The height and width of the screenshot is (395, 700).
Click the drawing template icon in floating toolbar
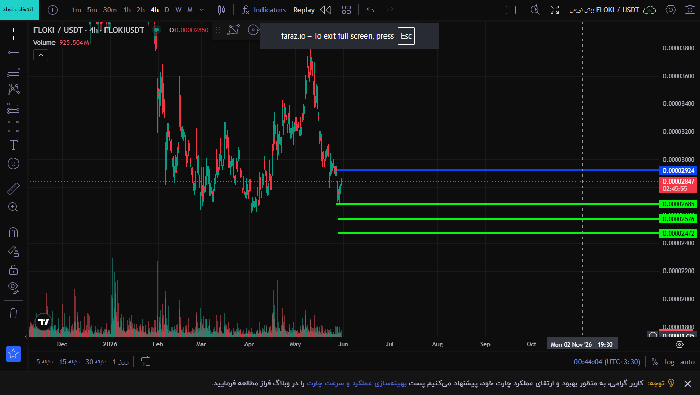[234, 30]
